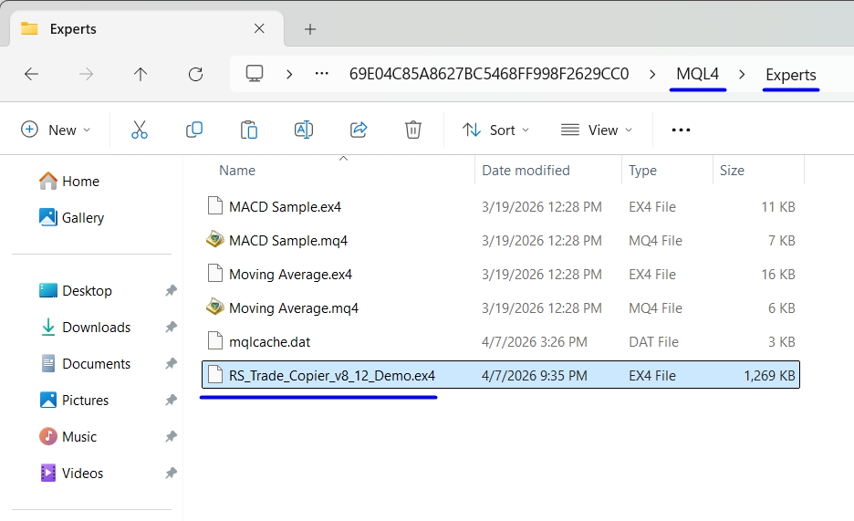Select the RS_Trade_Copier_v8_12_Demo.ex4 file
854x521 pixels.
click(501, 374)
